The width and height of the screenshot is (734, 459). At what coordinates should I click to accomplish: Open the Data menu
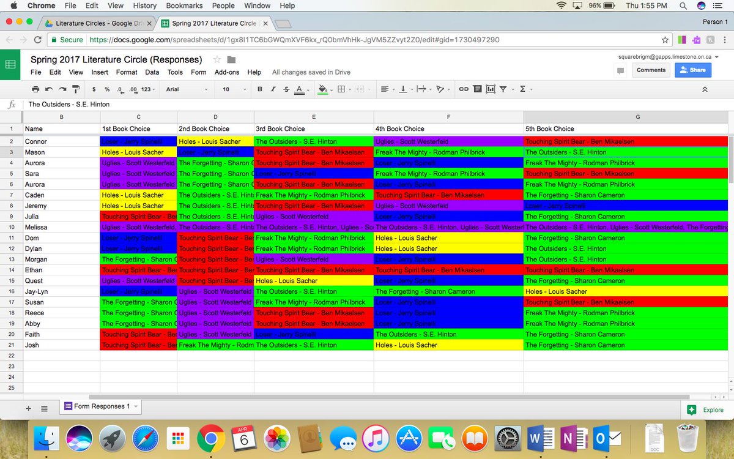click(x=152, y=72)
